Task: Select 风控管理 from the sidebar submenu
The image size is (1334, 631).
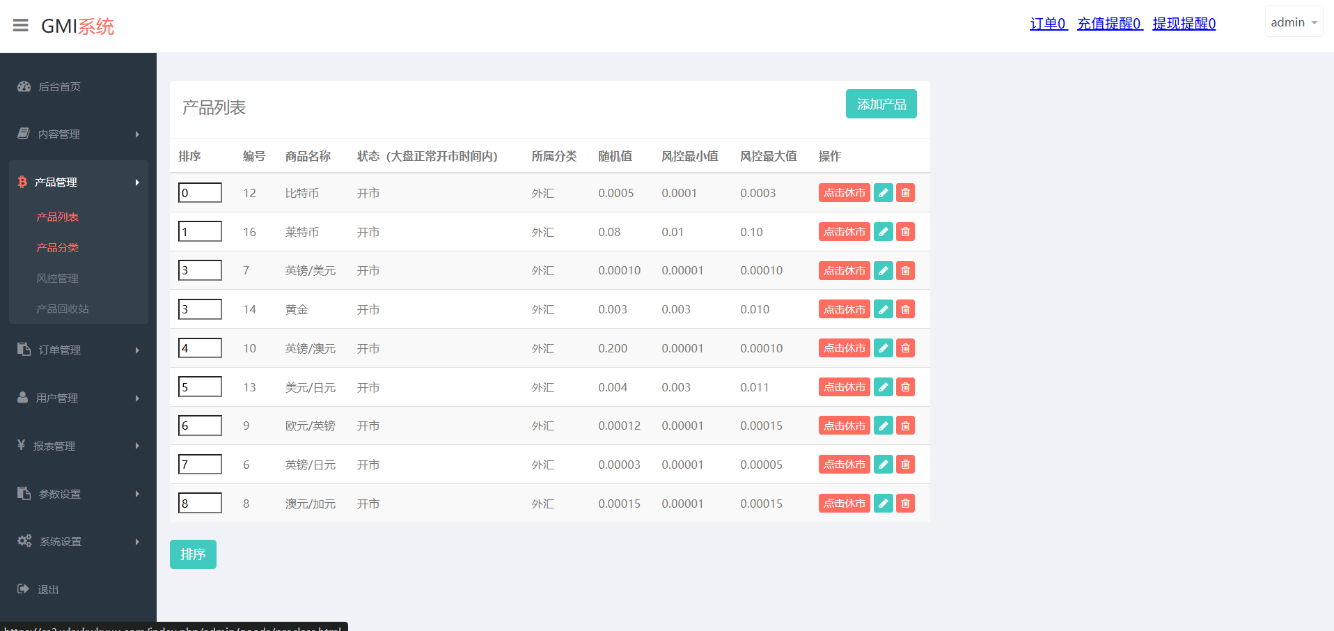Action: pyautogui.click(x=57, y=279)
